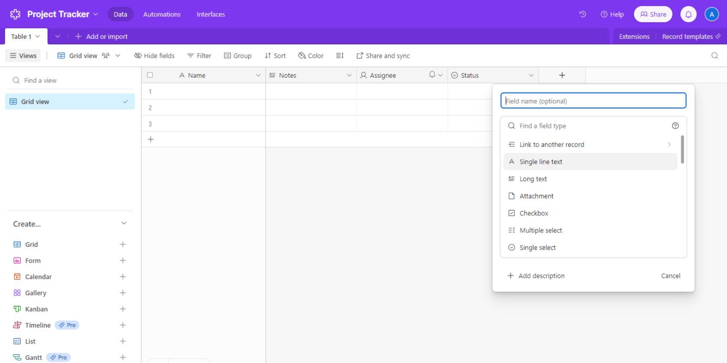Add a new field with plus column header
Image resolution: width=727 pixels, height=363 pixels.
(x=562, y=75)
